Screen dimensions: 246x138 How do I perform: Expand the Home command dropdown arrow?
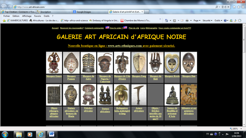pos(170,20)
